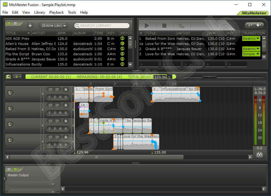Viewport: 271px width, 196px height.
Task: Open the Entire Library dropdown
Action: point(53,25)
